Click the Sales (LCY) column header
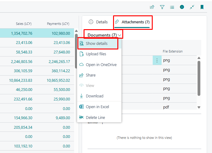This screenshot has width=212, height=153. [24, 24]
